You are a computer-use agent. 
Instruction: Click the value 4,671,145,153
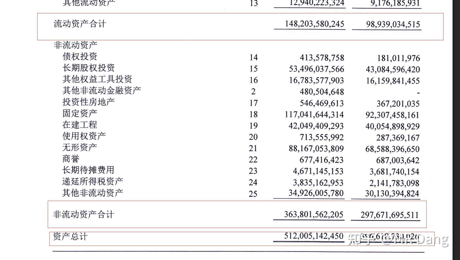(318, 171)
